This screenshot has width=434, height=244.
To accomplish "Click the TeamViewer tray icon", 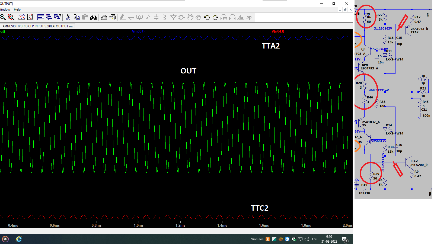I will 287,239.
